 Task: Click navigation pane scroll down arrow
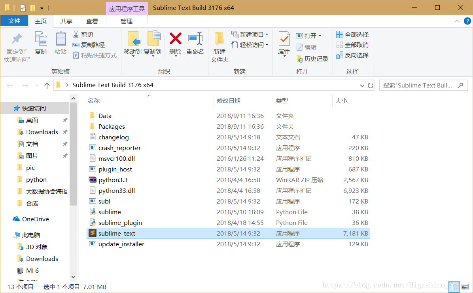pos(73,276)
